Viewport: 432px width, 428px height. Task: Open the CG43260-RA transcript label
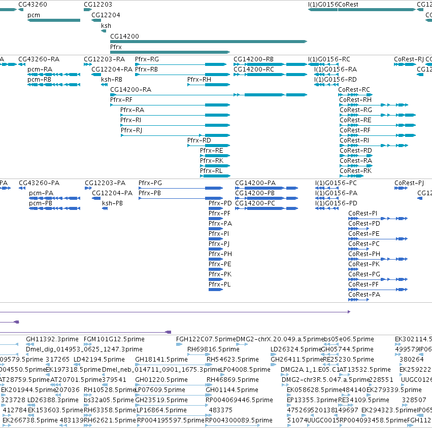tap(39, 59)
